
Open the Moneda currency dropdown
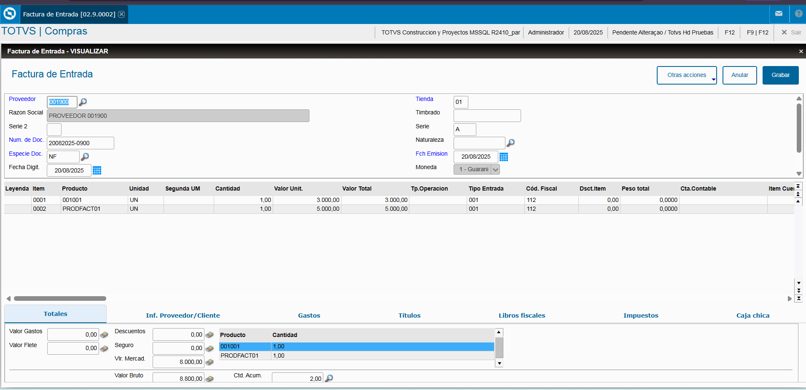(495, 169)
